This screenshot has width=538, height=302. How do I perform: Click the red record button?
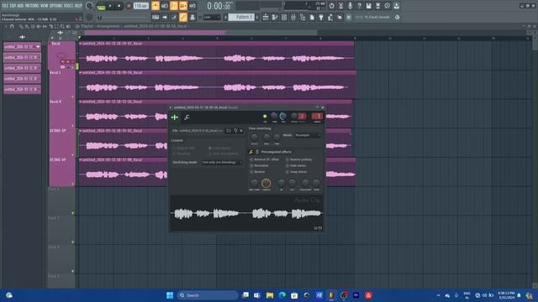pos(129,6)
